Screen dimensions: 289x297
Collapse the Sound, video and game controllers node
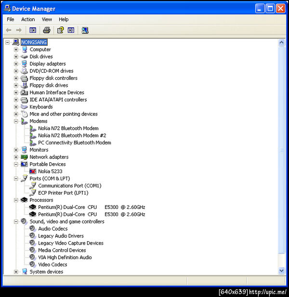(16, 221)
